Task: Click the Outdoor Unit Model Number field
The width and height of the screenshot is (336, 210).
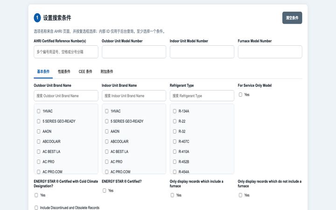Action: tap(134, 52)
